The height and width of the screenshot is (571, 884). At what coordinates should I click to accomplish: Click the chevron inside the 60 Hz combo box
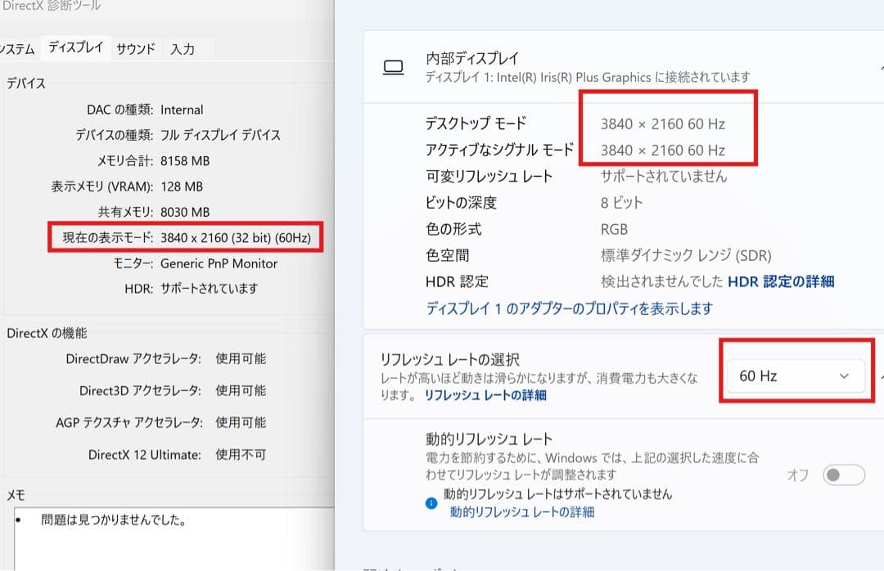pos(844,375)
